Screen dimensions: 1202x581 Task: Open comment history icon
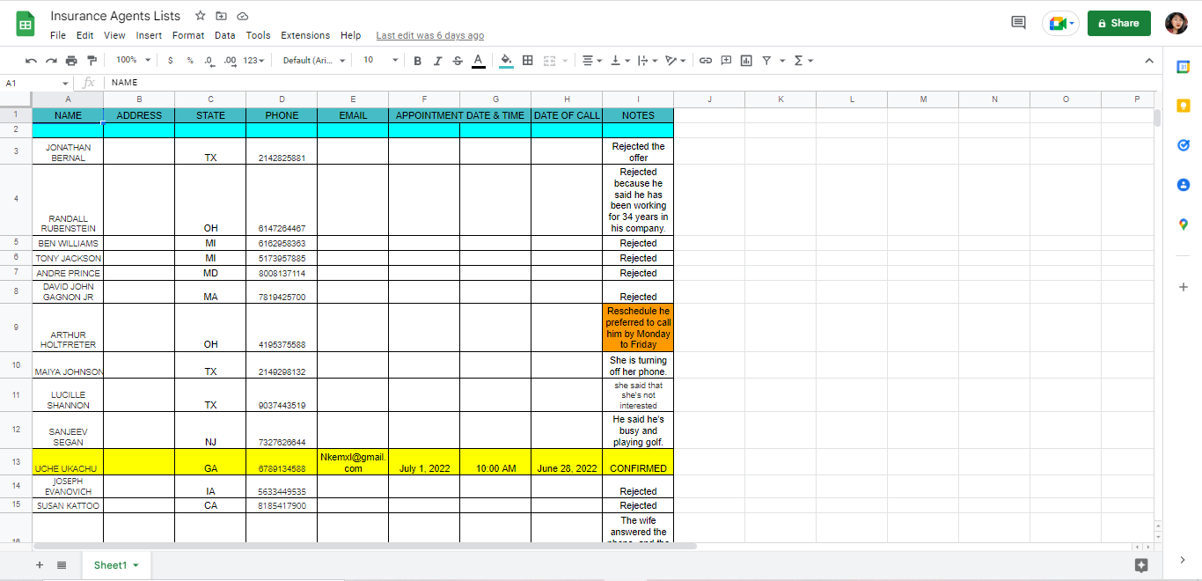point(1018,23)
